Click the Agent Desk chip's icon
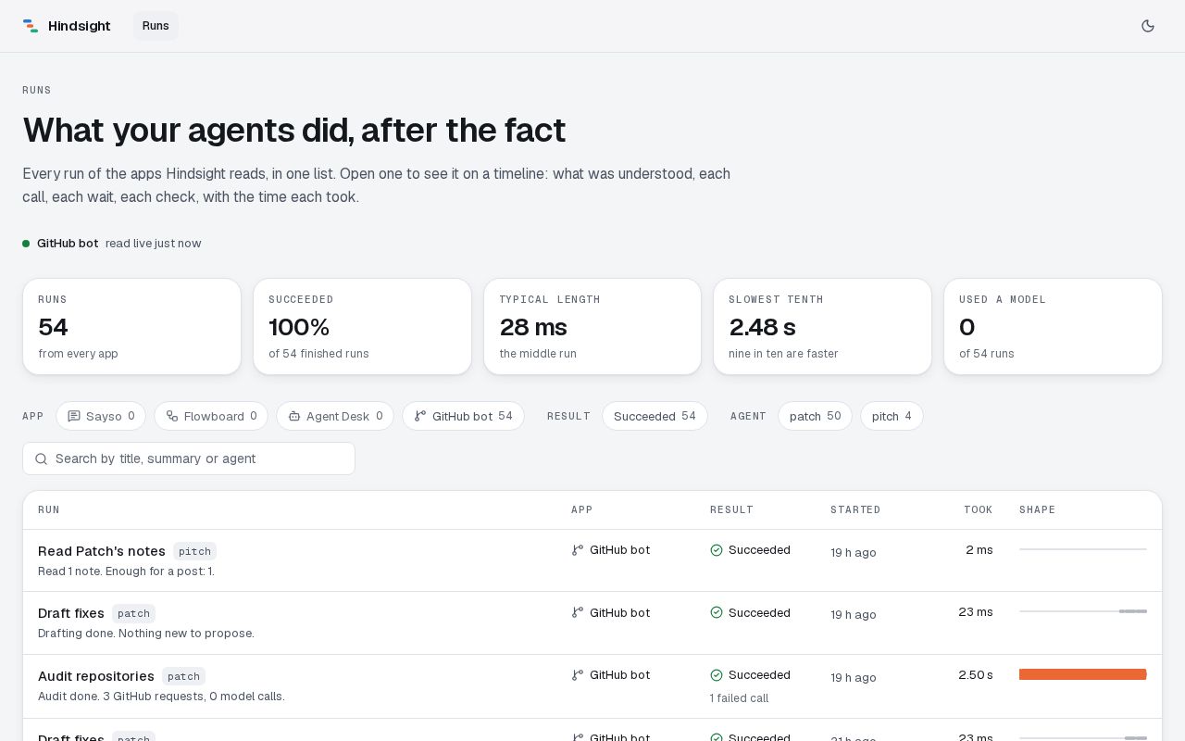This screenshot has width=1185, height=741. coord(294,416)
